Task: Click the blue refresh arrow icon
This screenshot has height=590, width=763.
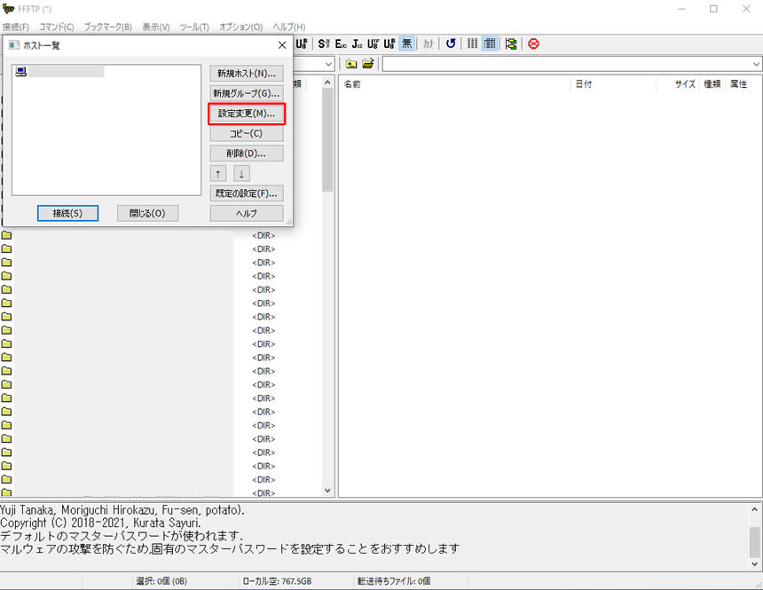Action: (451, 43)
